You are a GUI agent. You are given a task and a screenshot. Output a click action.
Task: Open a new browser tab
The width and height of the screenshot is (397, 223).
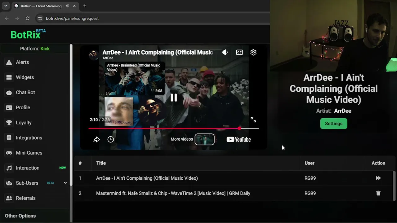coord(85,6)
